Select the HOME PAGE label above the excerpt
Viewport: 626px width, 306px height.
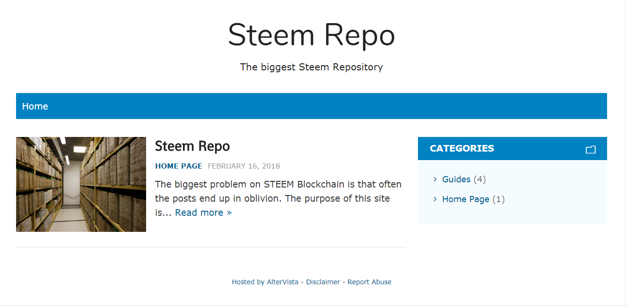coord(178,166)
